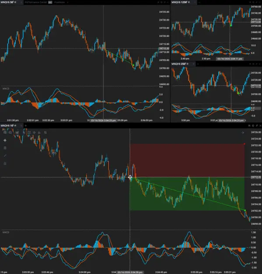Add a new tab after Positions

click(x=67, y=2)
